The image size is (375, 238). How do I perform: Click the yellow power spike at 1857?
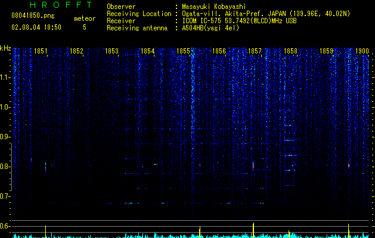253,230
